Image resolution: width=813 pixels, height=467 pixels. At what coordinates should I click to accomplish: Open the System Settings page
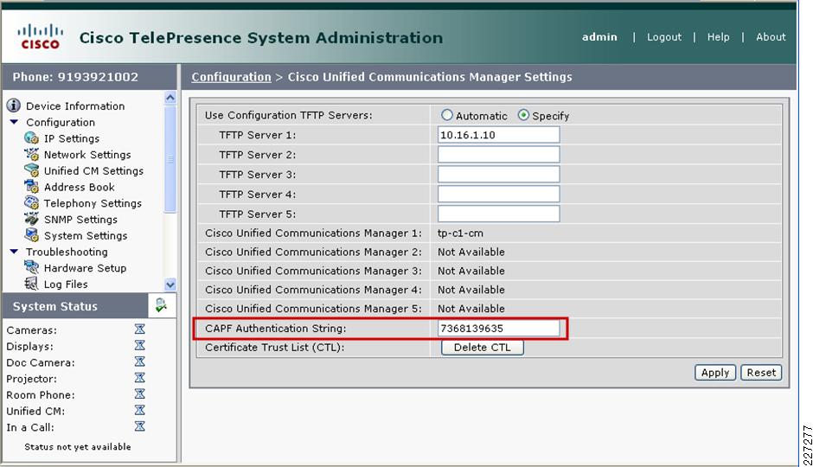(85, 235)
